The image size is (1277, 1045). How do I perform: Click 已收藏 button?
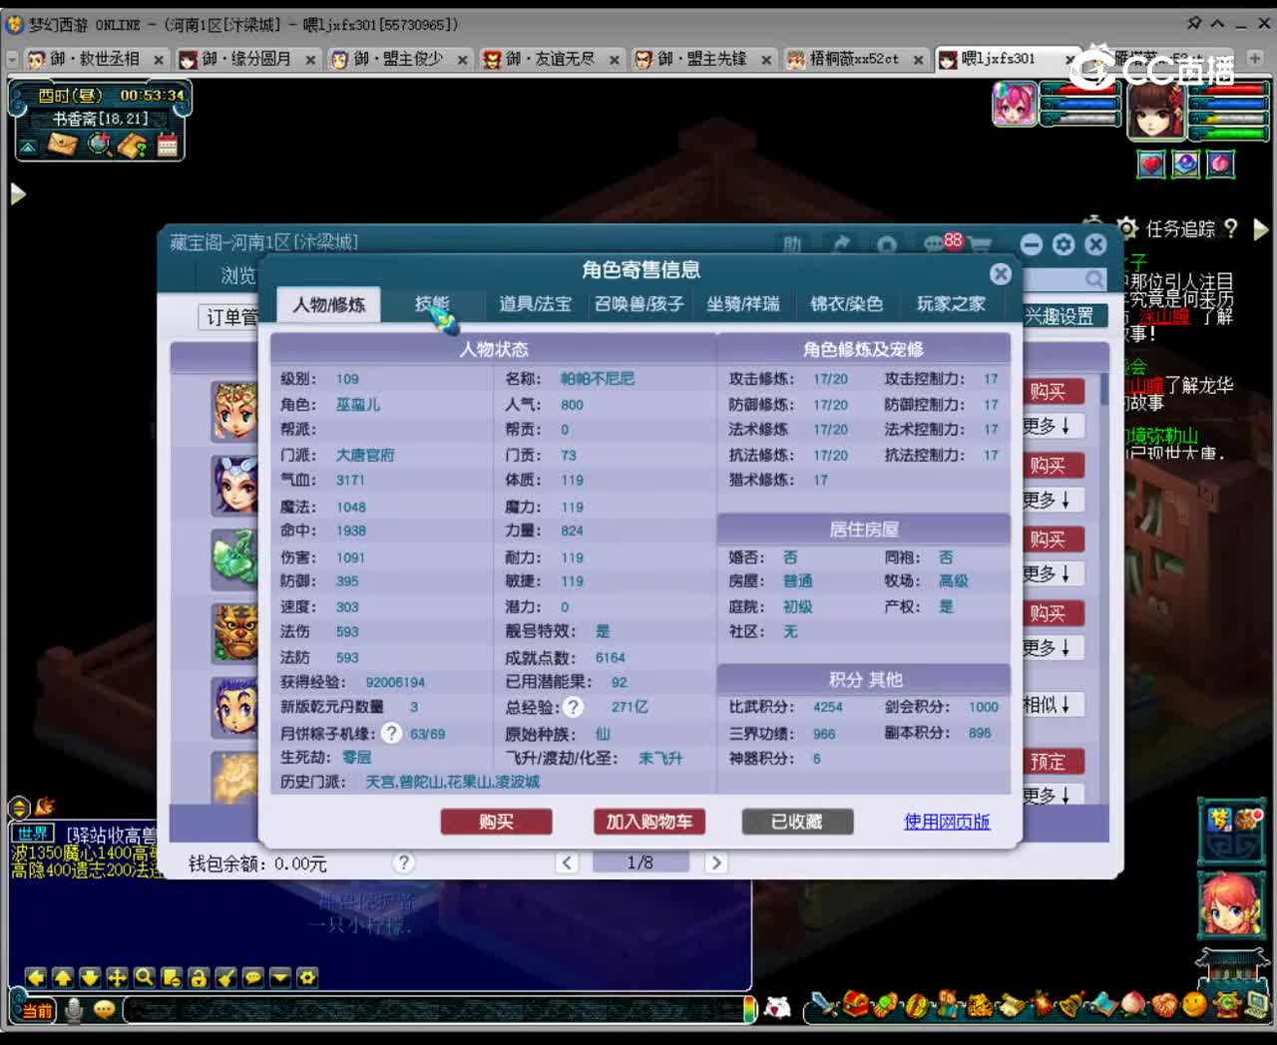click(x=797, y=822)
